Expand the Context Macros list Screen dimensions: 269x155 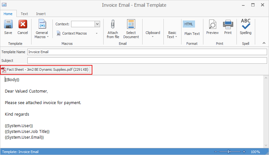[97, 33]
